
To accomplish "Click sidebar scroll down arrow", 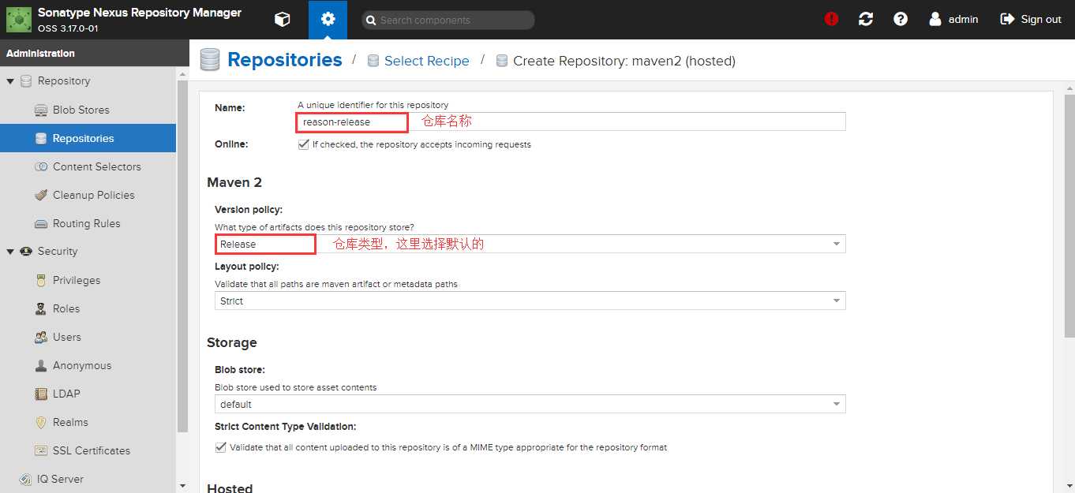I will tap(182, 485).
